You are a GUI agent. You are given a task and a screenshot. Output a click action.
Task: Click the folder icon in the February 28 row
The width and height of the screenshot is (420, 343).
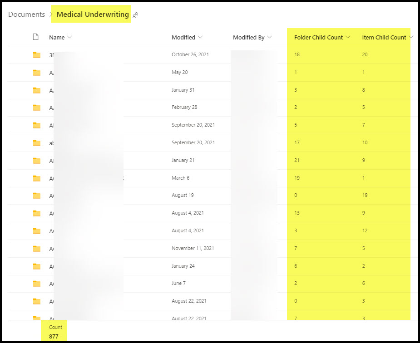37,108
